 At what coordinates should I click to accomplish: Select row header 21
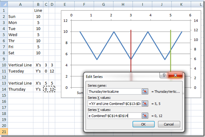click(4, 131)
